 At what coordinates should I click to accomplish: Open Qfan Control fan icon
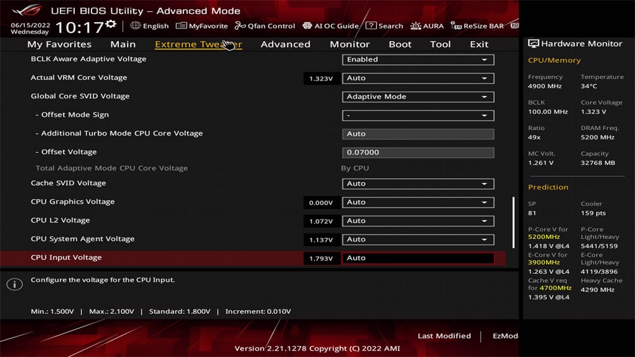[240, 26]
